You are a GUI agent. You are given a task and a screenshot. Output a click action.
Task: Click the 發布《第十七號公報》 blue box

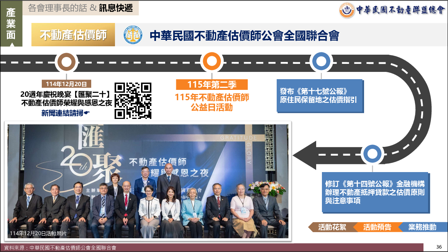[x=319, y=96]
